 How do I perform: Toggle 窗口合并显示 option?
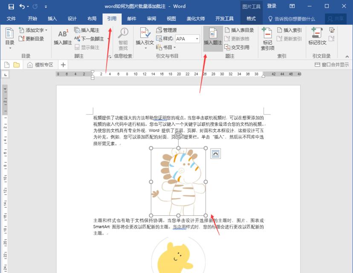click(332, 65)
